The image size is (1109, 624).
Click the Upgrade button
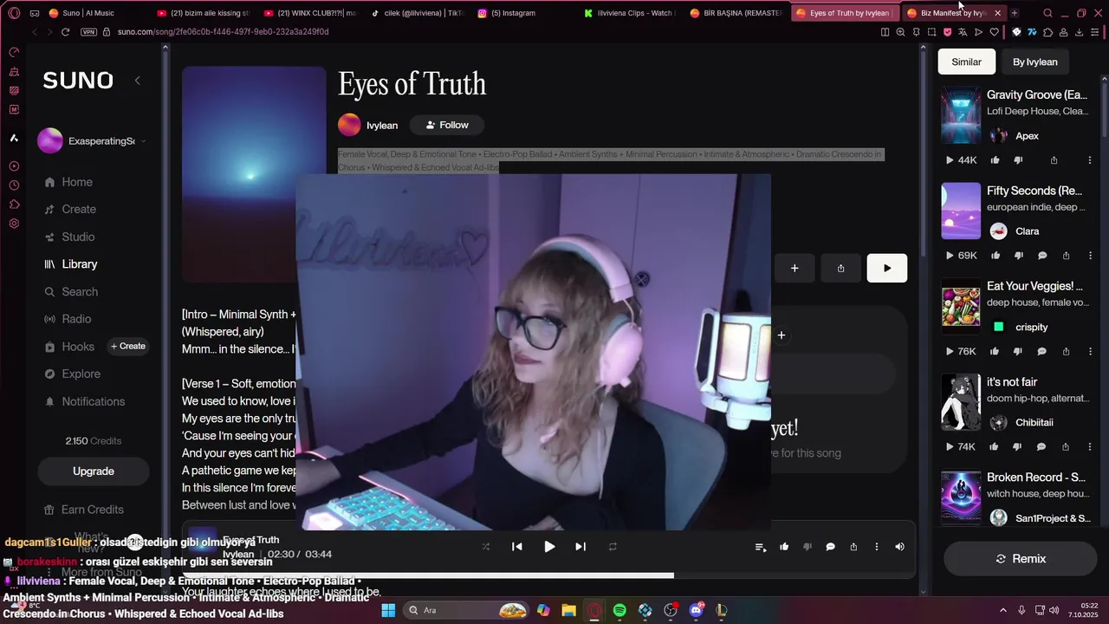[x=94, y=471]
